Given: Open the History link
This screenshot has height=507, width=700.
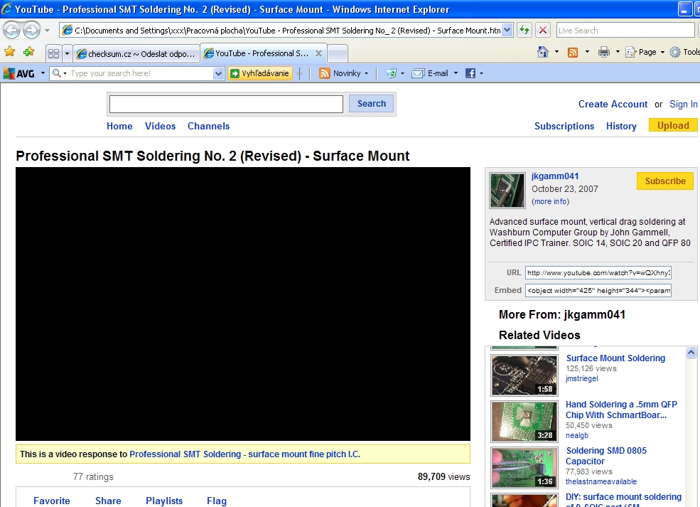Looking at the screenshot, I should 621,126.
